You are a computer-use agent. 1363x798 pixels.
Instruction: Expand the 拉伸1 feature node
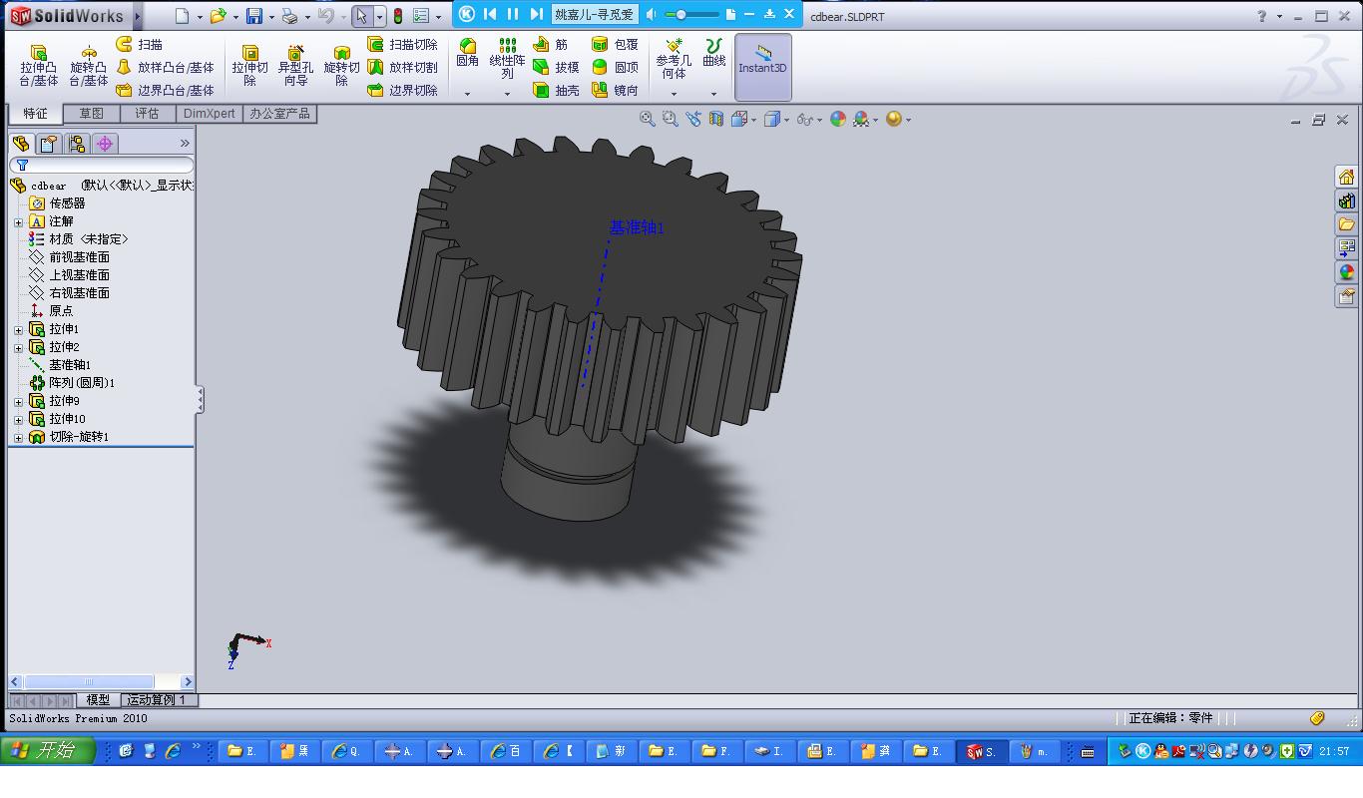(18, 329)
